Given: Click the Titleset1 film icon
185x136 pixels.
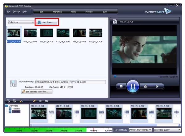Looking at the screenshot, I should coord(10,108).
